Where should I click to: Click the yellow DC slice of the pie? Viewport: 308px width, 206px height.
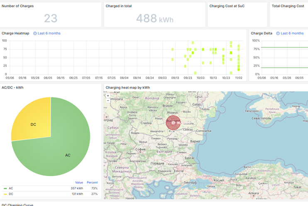click(32, 123)
